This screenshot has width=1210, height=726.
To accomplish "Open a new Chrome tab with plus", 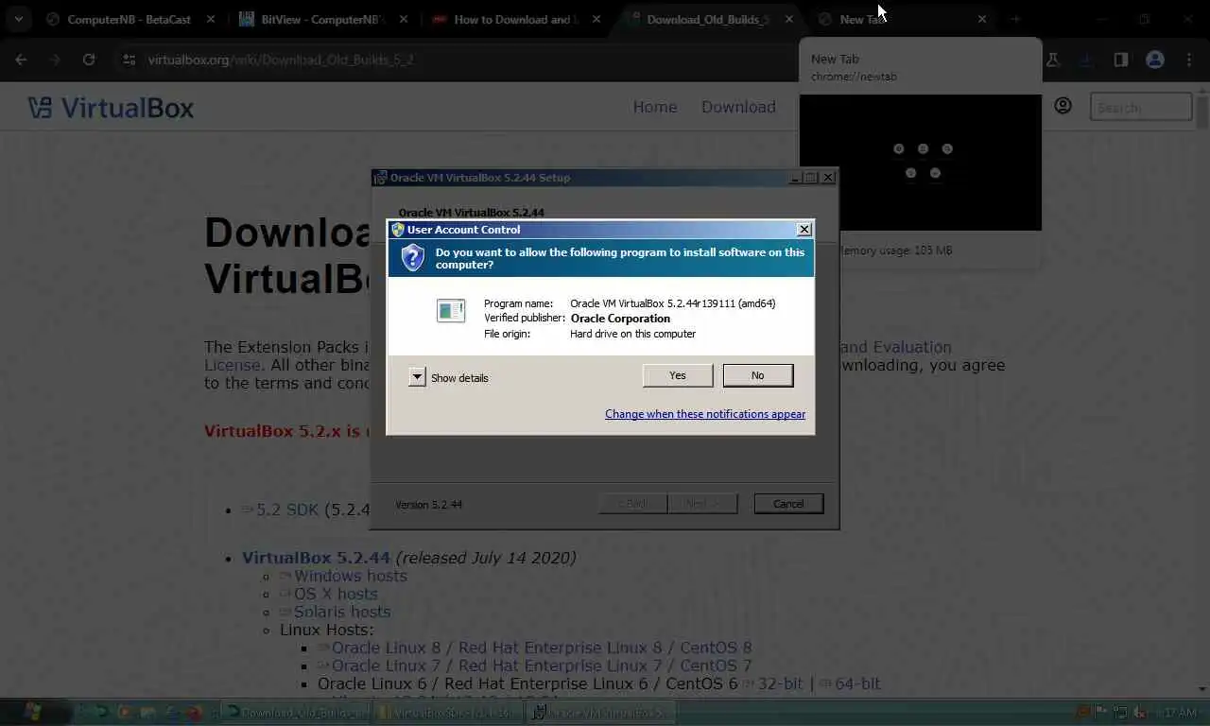I will pos(1015,19).
